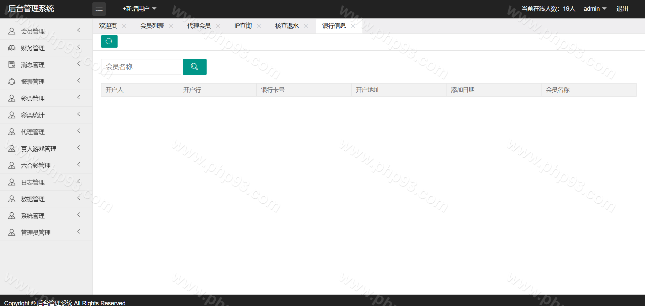
Task: Close the 银行信息 tab
Action: (x=353, y=26)
